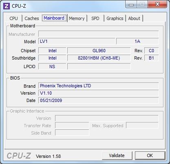170x164 pixels.
Task: Select the 82801HBM (ICH8-ME) southbridge value
Action: pos(99,58)
